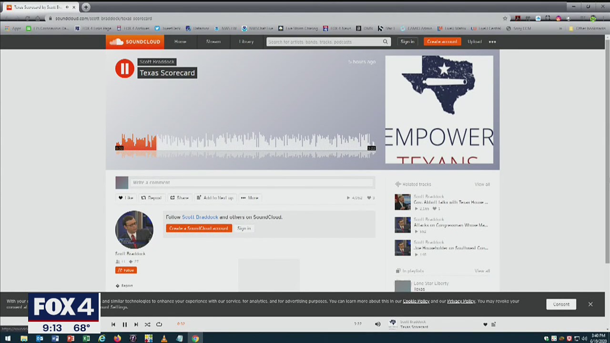Screen dimensions: 610x343
Task: Click the search magnifier icon
Action: click(385, 42)
